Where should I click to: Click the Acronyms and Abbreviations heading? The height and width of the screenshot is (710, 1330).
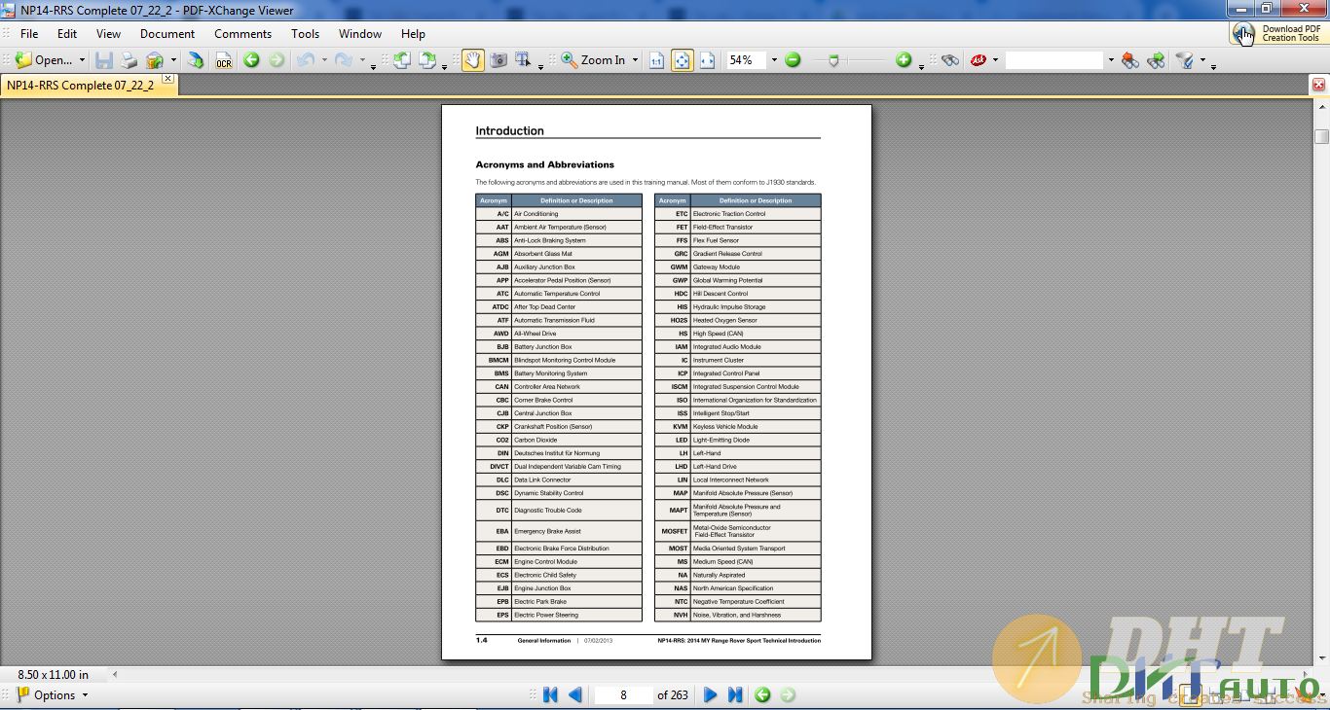pyautogui.click(x=544, y=164)
